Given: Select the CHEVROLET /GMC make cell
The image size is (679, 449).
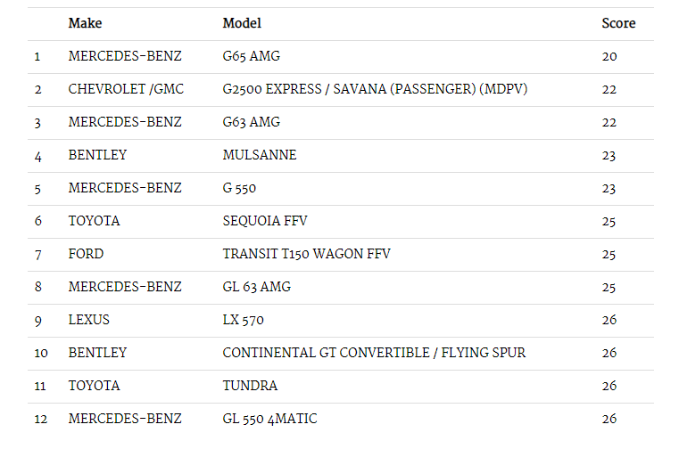Looking at the screenshot, I should pyautogui.click(x=126, y=89).
